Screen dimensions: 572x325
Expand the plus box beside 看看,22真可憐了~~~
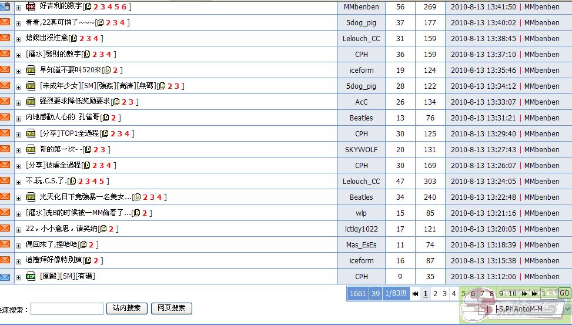pyautogui.click(x=18, y=23)
